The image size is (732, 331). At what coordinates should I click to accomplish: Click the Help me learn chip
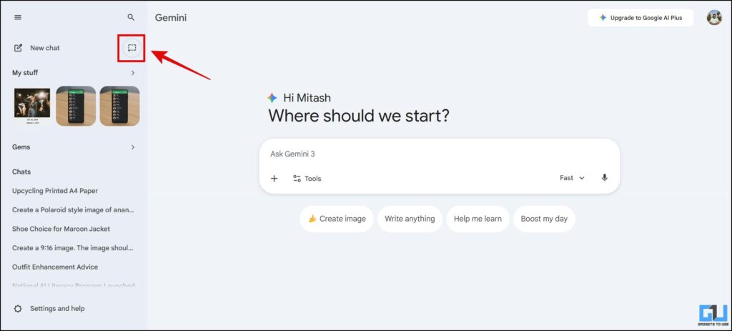coord(478,219)
